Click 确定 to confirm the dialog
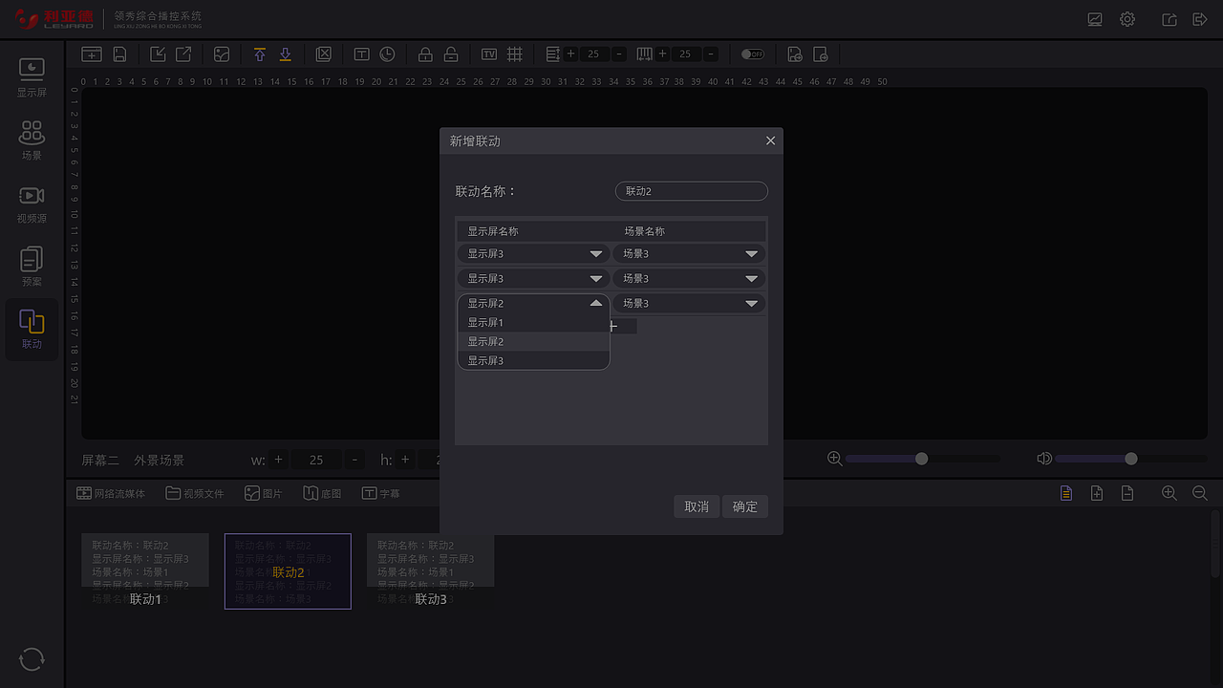The height and width of the screenshot is (688, 1223). (745, 506)
